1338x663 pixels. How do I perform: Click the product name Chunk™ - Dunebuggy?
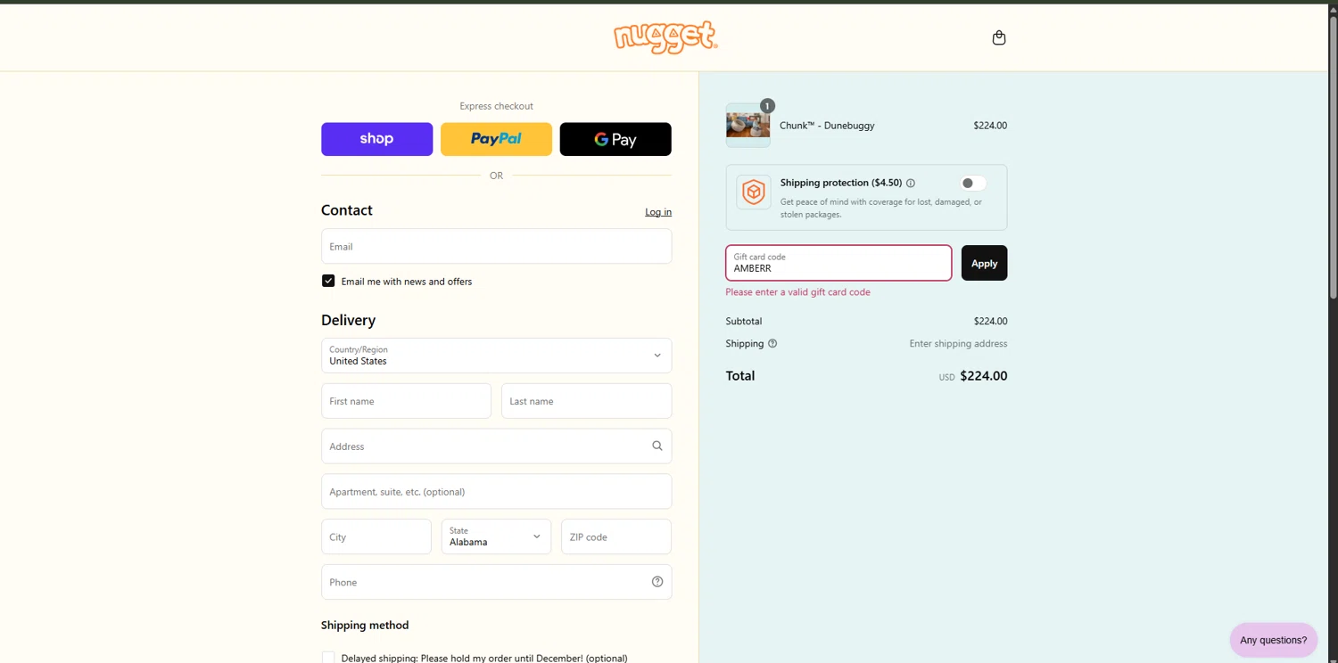tap(827, 126)
